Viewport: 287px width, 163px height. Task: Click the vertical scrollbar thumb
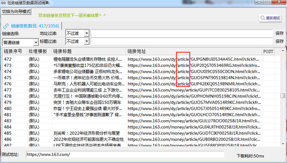coord(283,96)
